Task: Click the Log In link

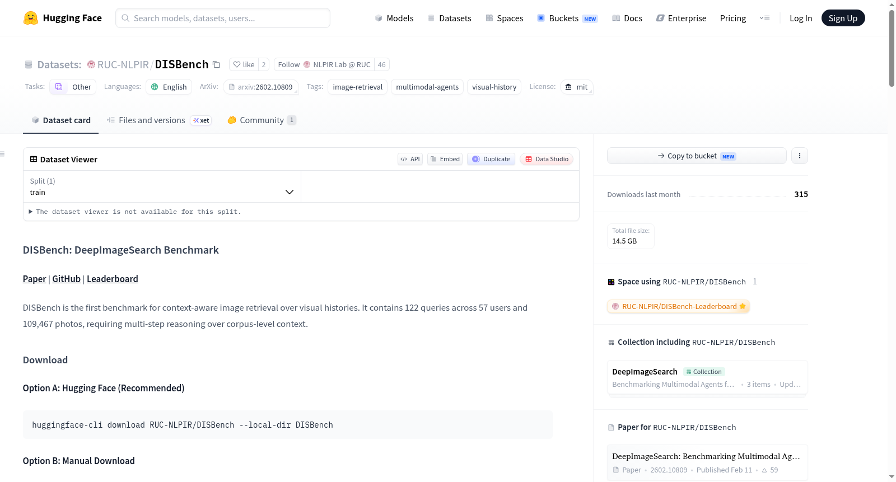Action: pos(801,18)
